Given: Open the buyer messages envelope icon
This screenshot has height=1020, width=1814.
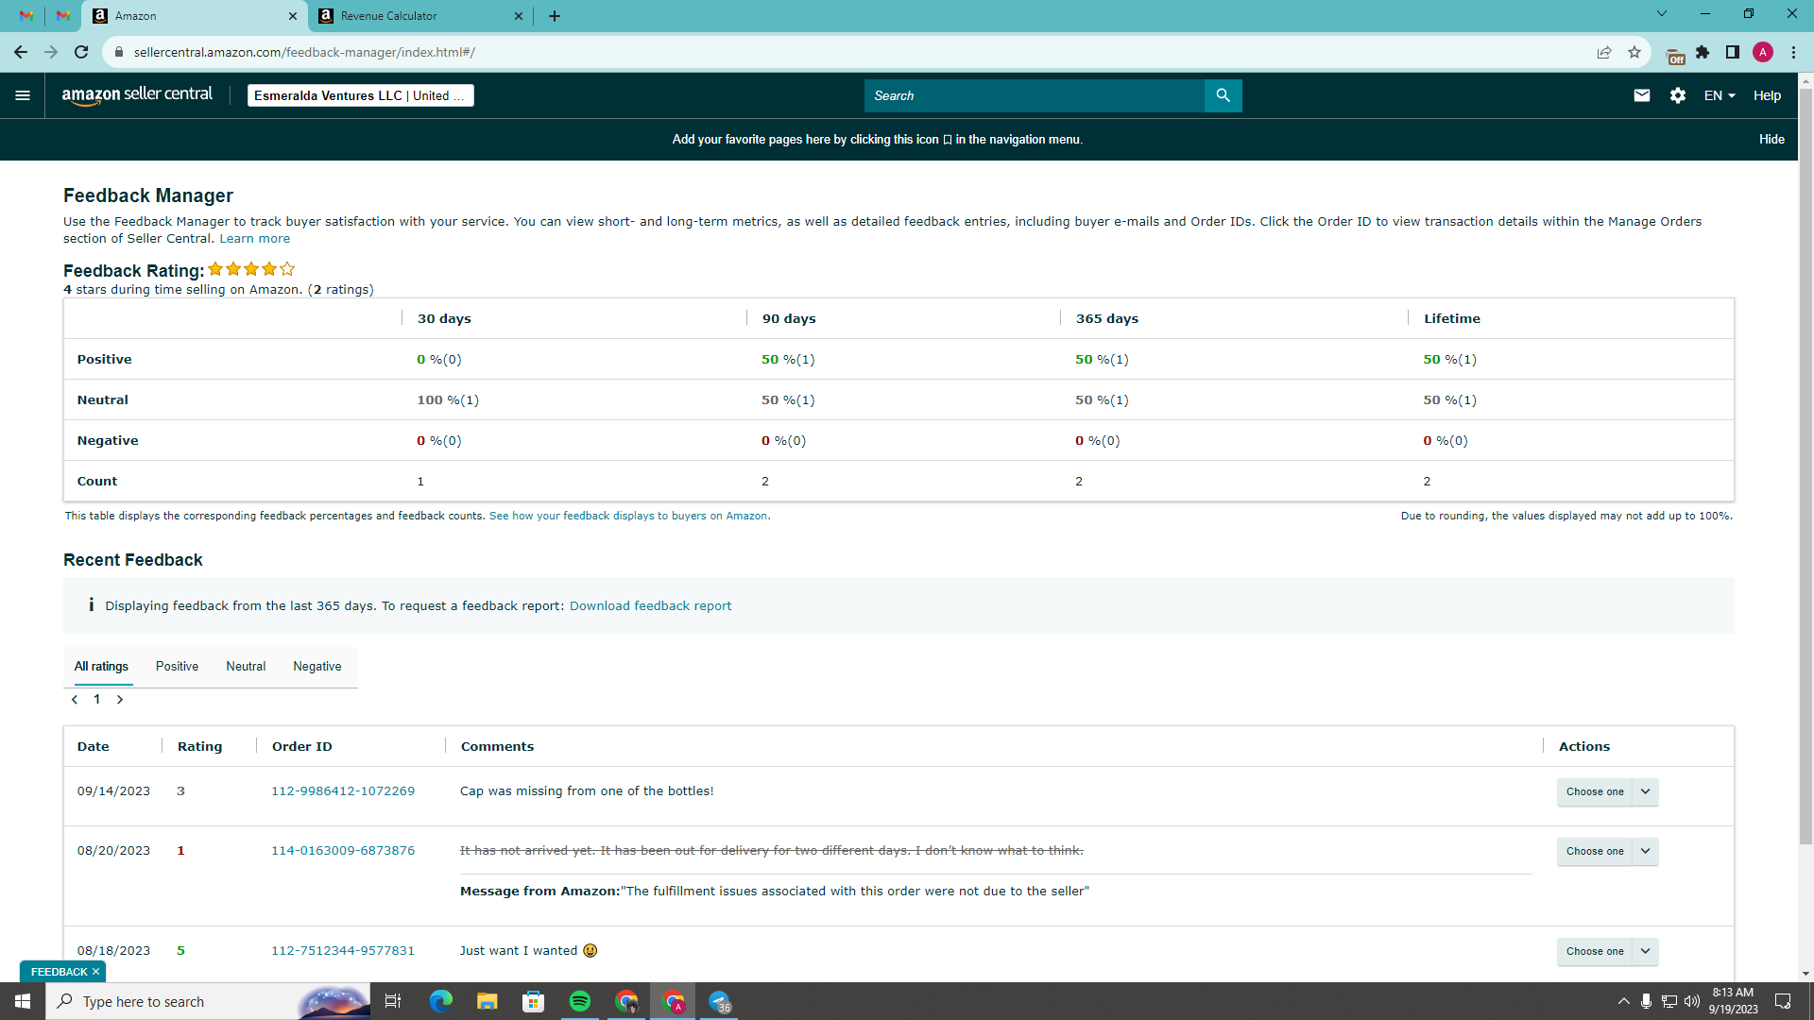Looking at the screenshot, I should point(1642,95).
